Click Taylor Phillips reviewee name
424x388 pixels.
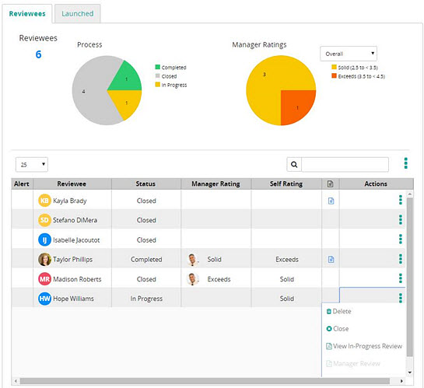click(72, 260)
